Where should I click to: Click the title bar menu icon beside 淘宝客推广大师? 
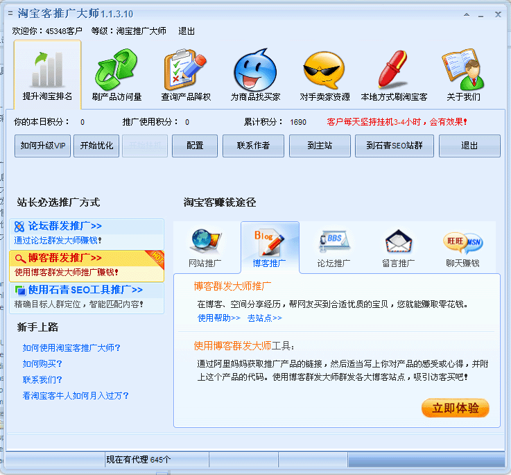10,13
